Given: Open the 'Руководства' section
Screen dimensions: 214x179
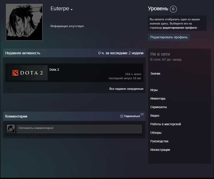Looking at the screenshot, I should click(159, 141).
